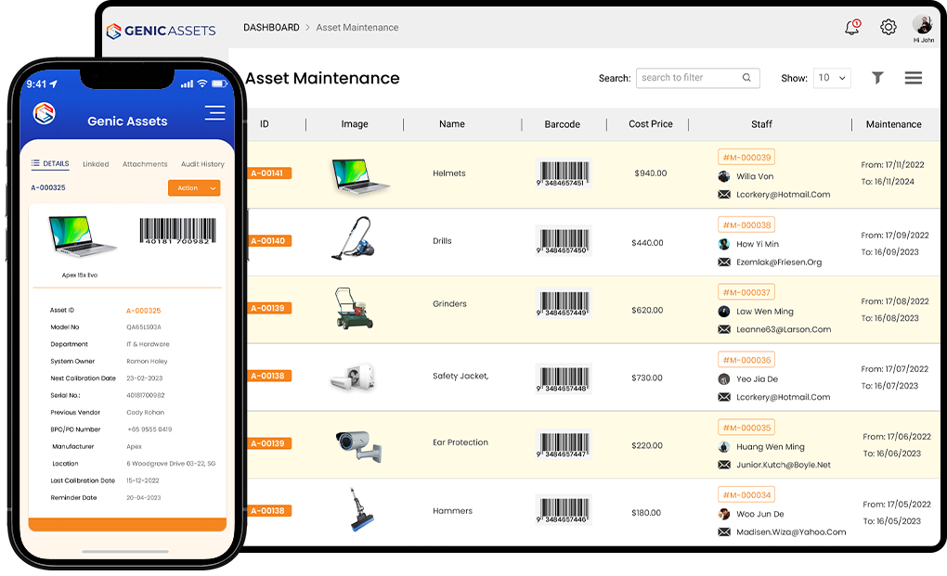Screen dimensions: 947x576
Task: Click the A-00140 asset ID badge
Action: [269, 241]
